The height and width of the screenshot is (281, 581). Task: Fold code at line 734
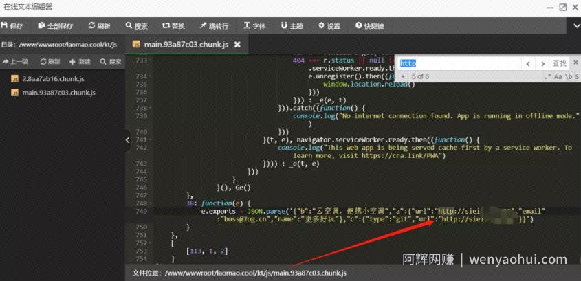[x=150, y=76]
